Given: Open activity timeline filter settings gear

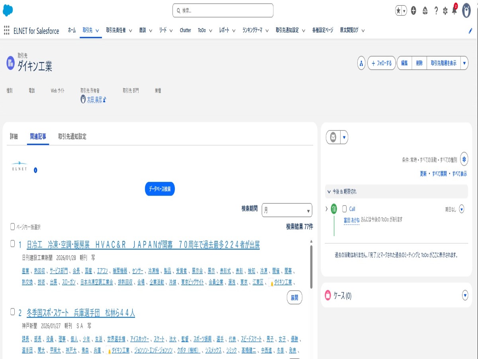Looking at the screenshot, I should point(464,159).
